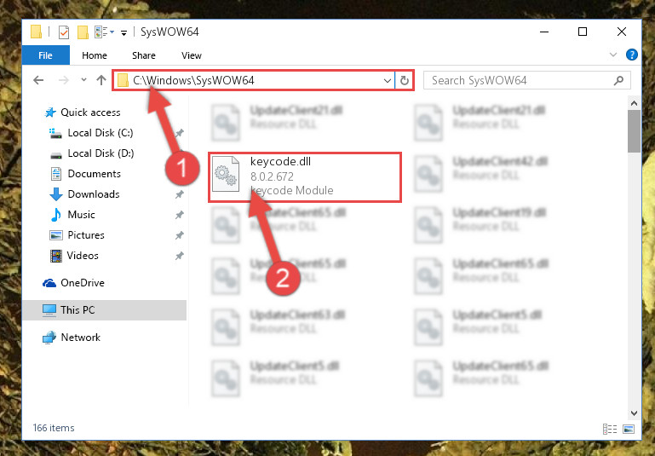The width and height of the screenshot is (655, 456).
Task: Click the pin icon next to Videos
Action: 179,256
